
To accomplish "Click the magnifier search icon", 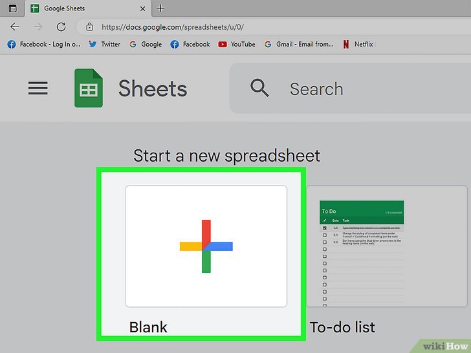I will coord(259,88).
